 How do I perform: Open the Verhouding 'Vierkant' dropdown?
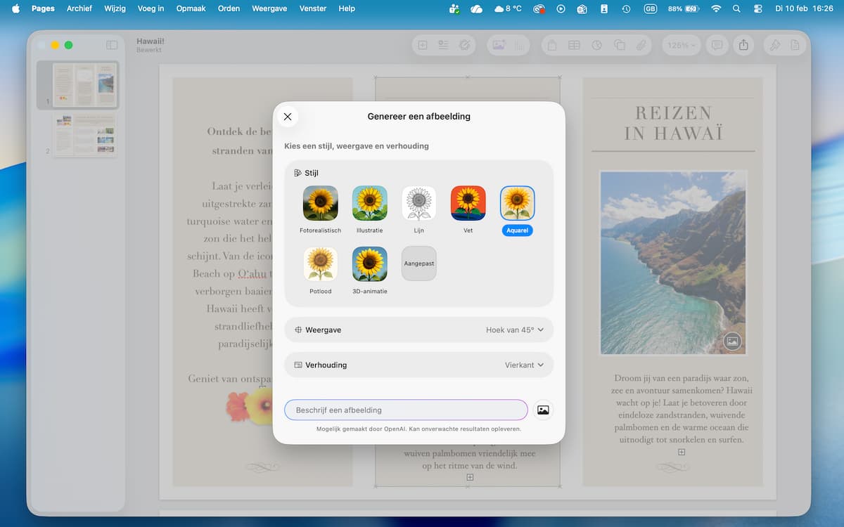tap(524, 365)
